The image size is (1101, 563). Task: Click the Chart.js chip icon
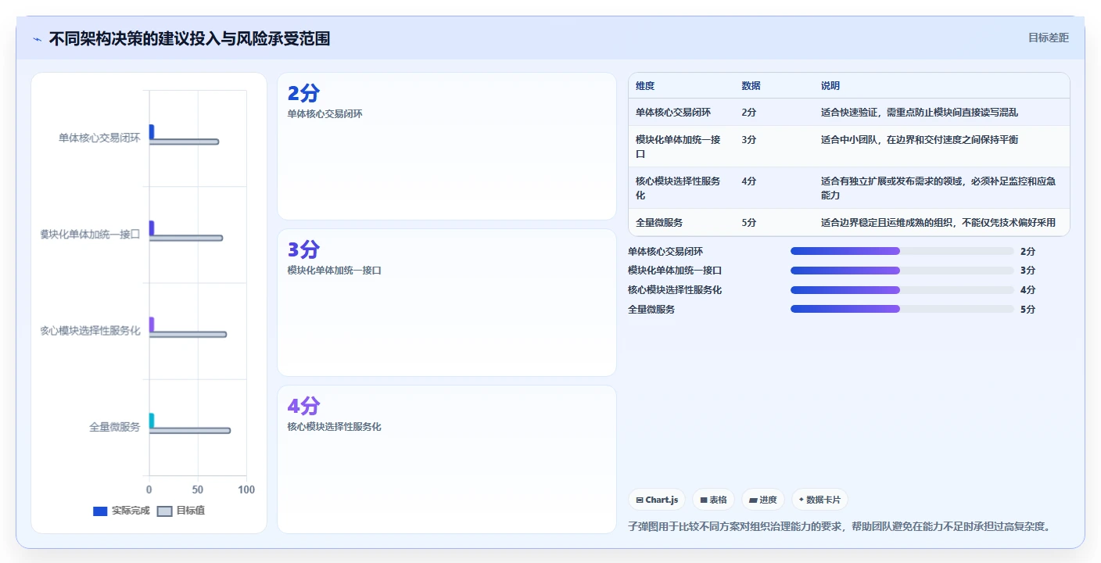pyautogui.click(x=640, y=500)
